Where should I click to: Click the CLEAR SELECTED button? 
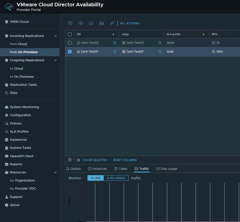(95, 160)
